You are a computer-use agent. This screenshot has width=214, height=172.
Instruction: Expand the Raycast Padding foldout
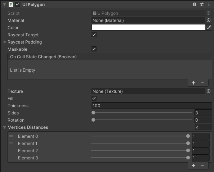pos(5,42)
